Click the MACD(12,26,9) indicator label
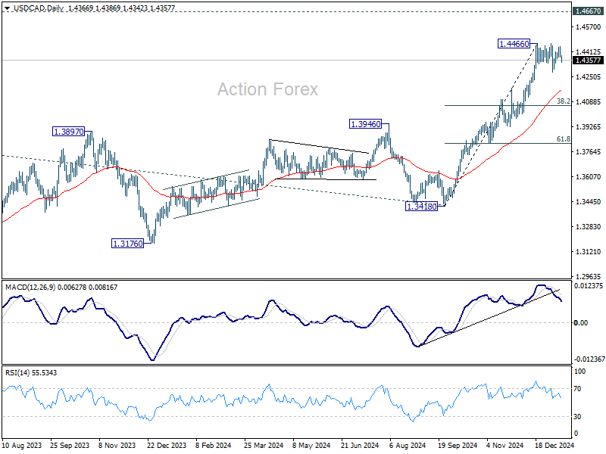 pos(30,288)
